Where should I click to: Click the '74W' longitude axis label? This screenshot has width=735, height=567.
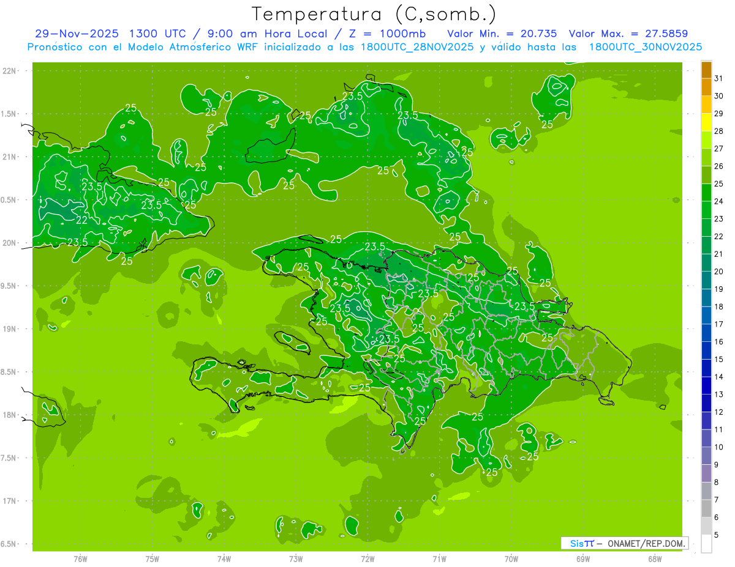pyautogui.click(x=224, y=559)
